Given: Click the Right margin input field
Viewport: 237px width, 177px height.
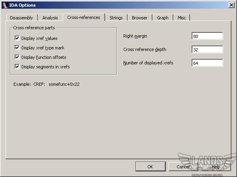Looking at the screenshot, I should (207, 36).
